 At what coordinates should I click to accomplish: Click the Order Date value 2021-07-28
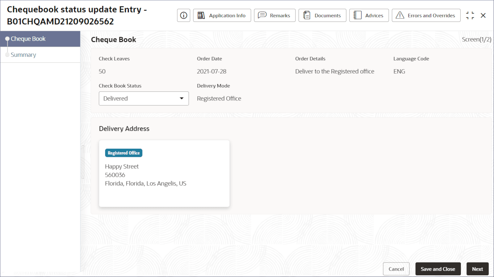211,71
